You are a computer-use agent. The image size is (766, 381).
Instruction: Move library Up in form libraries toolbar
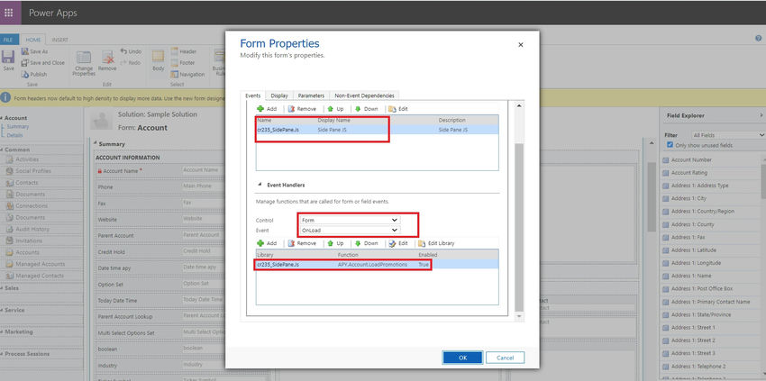[x=335, y=109]
